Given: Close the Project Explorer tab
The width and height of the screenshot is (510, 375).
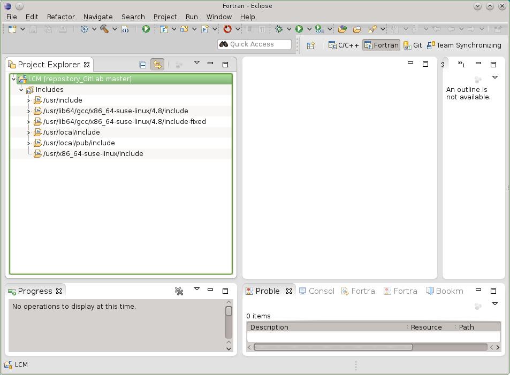Looking at the screenshot, I should click(87, 65).
